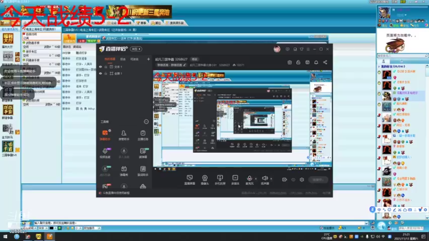Open the 主播任务 tool icon

(143, 135)
